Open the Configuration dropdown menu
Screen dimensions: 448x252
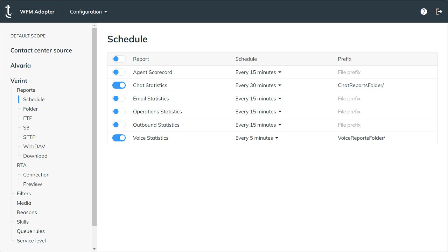tap(89, 12)
